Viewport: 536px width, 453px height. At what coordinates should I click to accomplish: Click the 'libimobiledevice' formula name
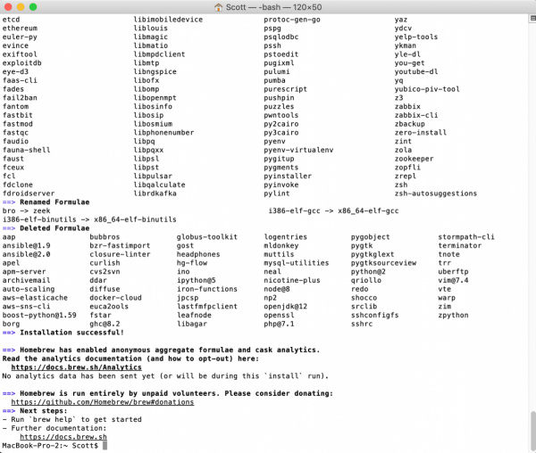(168, 20)
